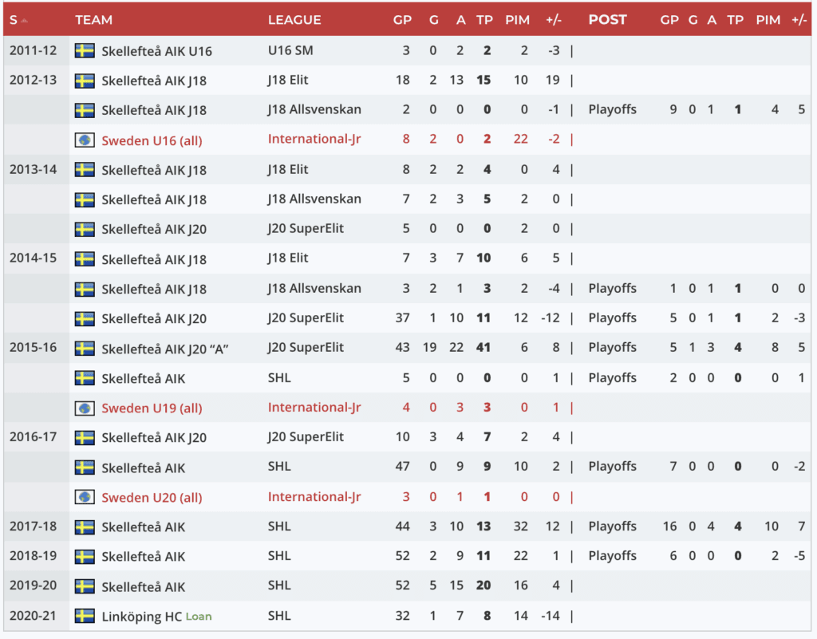
Task: Open Linköping HC team link
Action: click(x=141, y=617)
